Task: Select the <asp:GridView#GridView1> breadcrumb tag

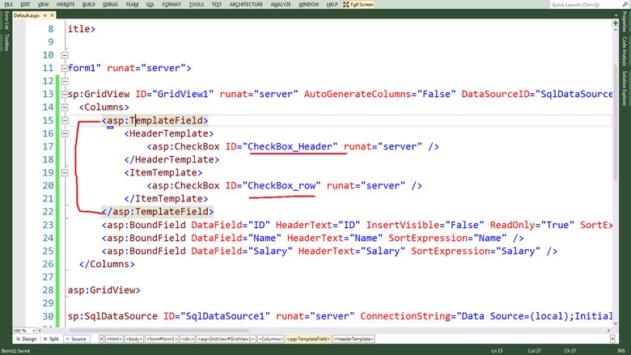Action: [x=226, y=339]
